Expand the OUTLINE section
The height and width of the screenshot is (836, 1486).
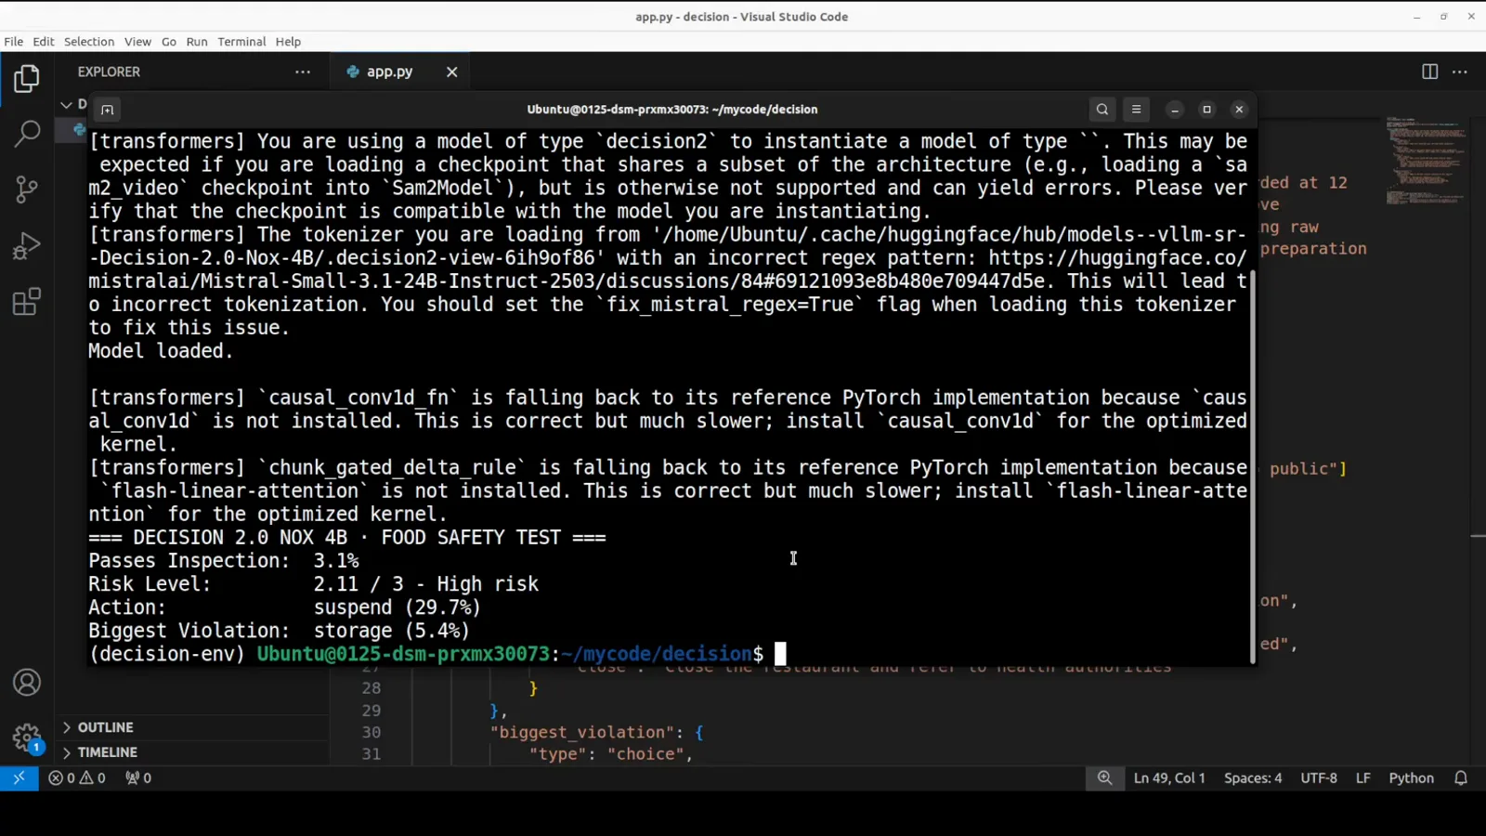point(191,727)
